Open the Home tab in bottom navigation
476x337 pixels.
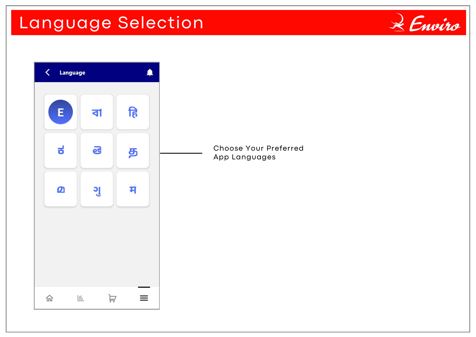coord(49,298)
